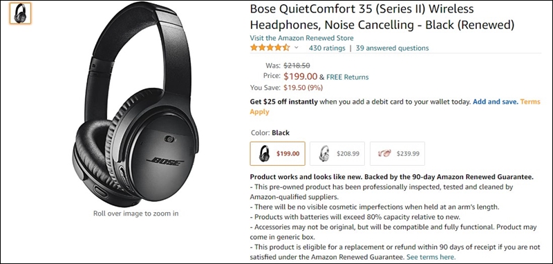Click the Roll over image to zoom in text
This screenshot has width=553, height=264.
point(135,214)
